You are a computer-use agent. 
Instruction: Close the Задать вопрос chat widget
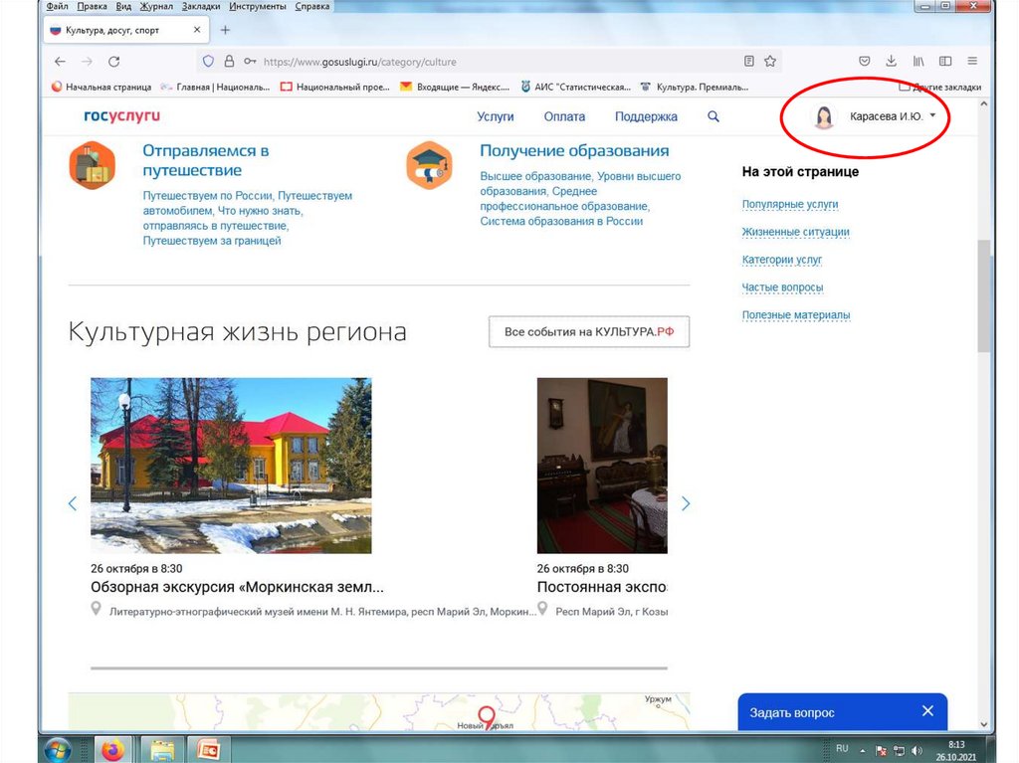coord(927,711)
